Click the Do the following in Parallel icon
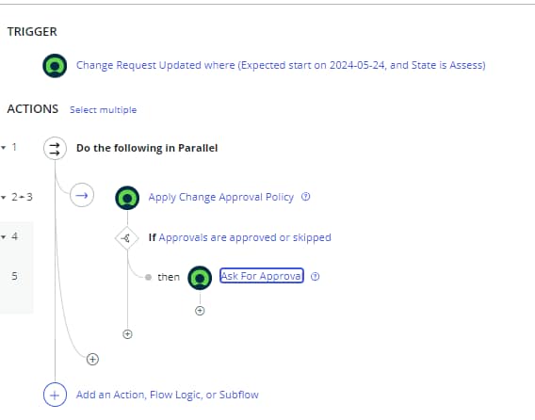Screen dimensions: 535x420 click(x=55, y=149)
